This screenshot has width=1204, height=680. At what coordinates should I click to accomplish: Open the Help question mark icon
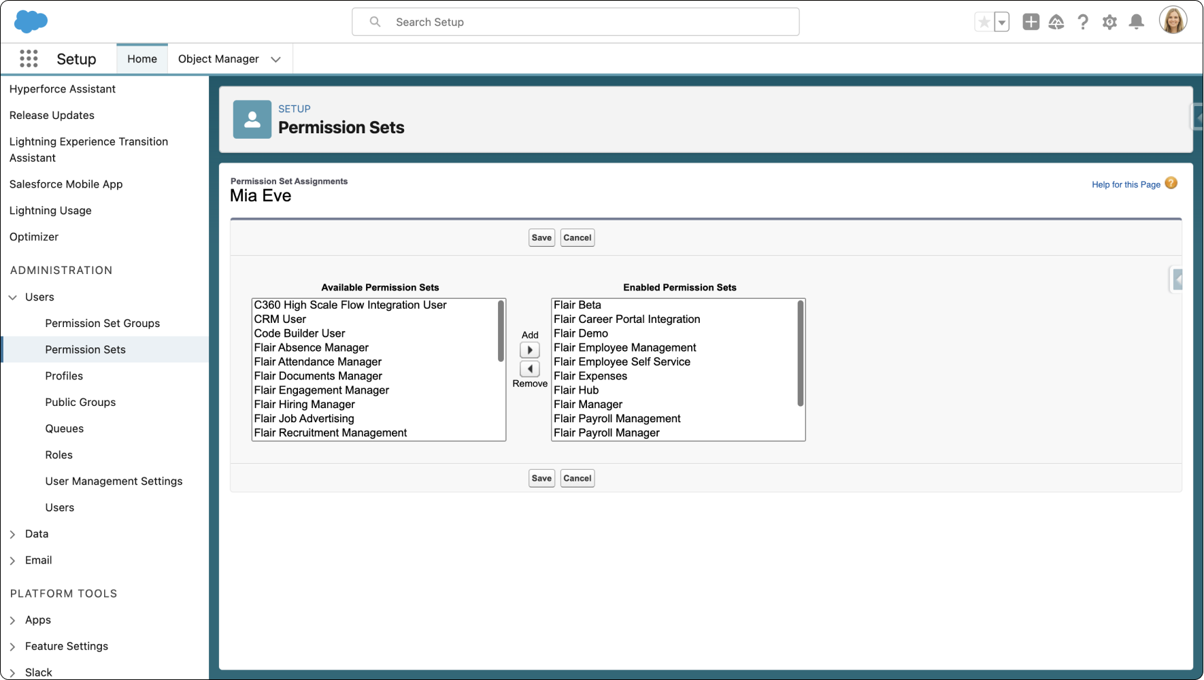(x=1083, y=21)
